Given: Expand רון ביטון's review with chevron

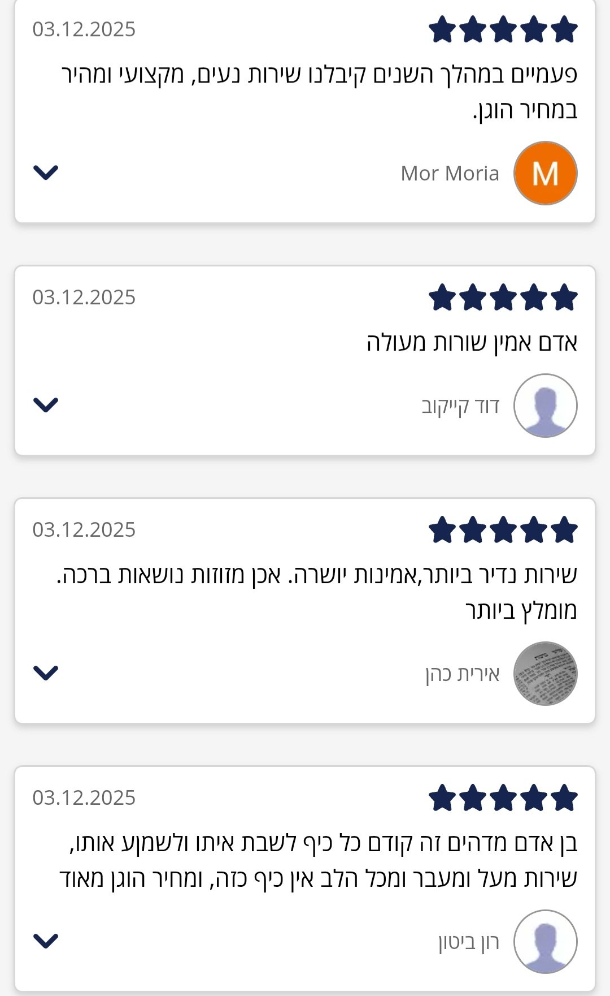Looking at the screenshot, I should point(46,941).
